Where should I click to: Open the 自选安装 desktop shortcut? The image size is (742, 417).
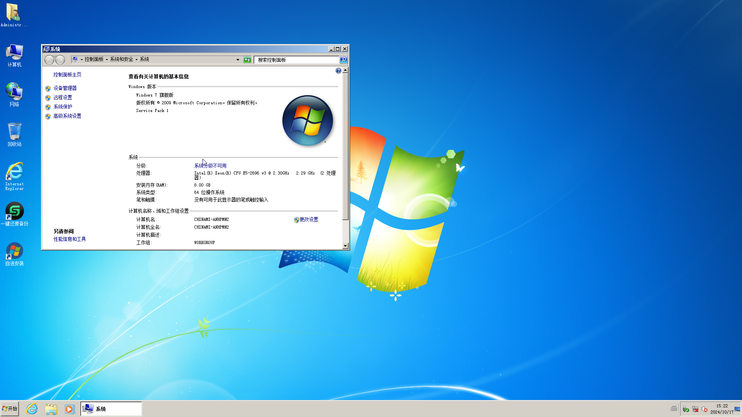(14, 254)
